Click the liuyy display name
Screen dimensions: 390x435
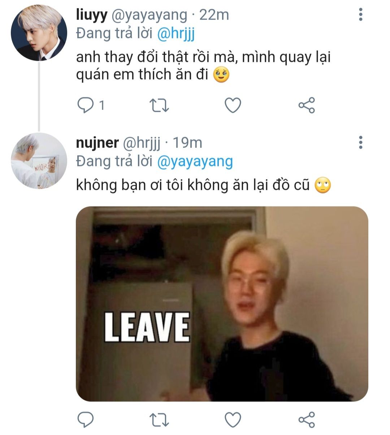[x=92, y=15]
